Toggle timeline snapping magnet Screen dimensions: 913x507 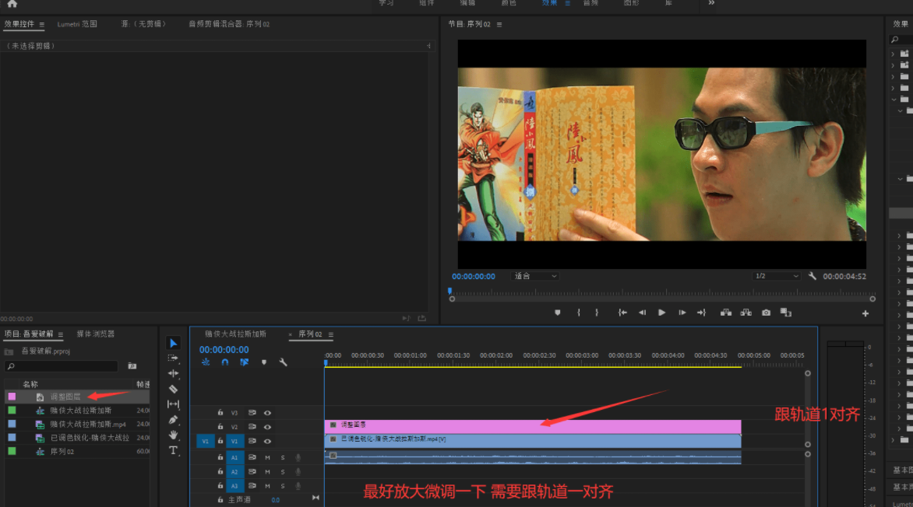pos(225,362)
